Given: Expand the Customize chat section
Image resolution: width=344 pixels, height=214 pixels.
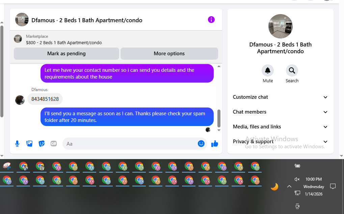Looking at the screenshot, I should (280, 97).
